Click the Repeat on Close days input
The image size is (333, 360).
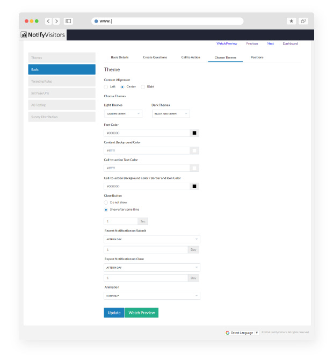[146, 278]
